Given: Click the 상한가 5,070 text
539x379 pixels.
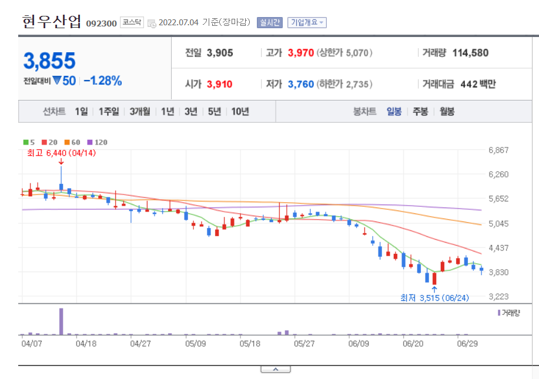Looking at the screenshot, I should (344, 53).
